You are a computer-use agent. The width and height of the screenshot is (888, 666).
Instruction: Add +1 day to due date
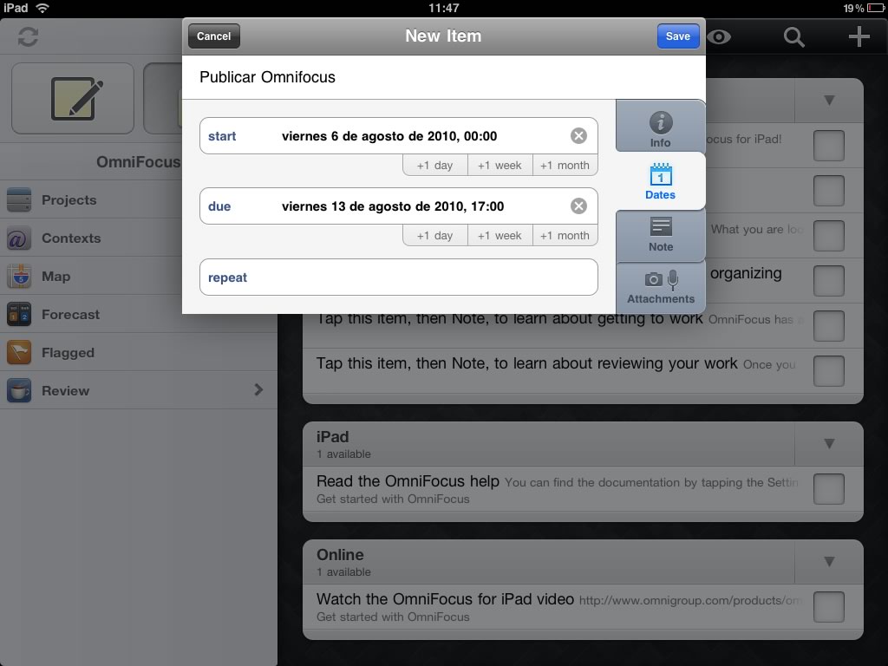click(435, 236)
